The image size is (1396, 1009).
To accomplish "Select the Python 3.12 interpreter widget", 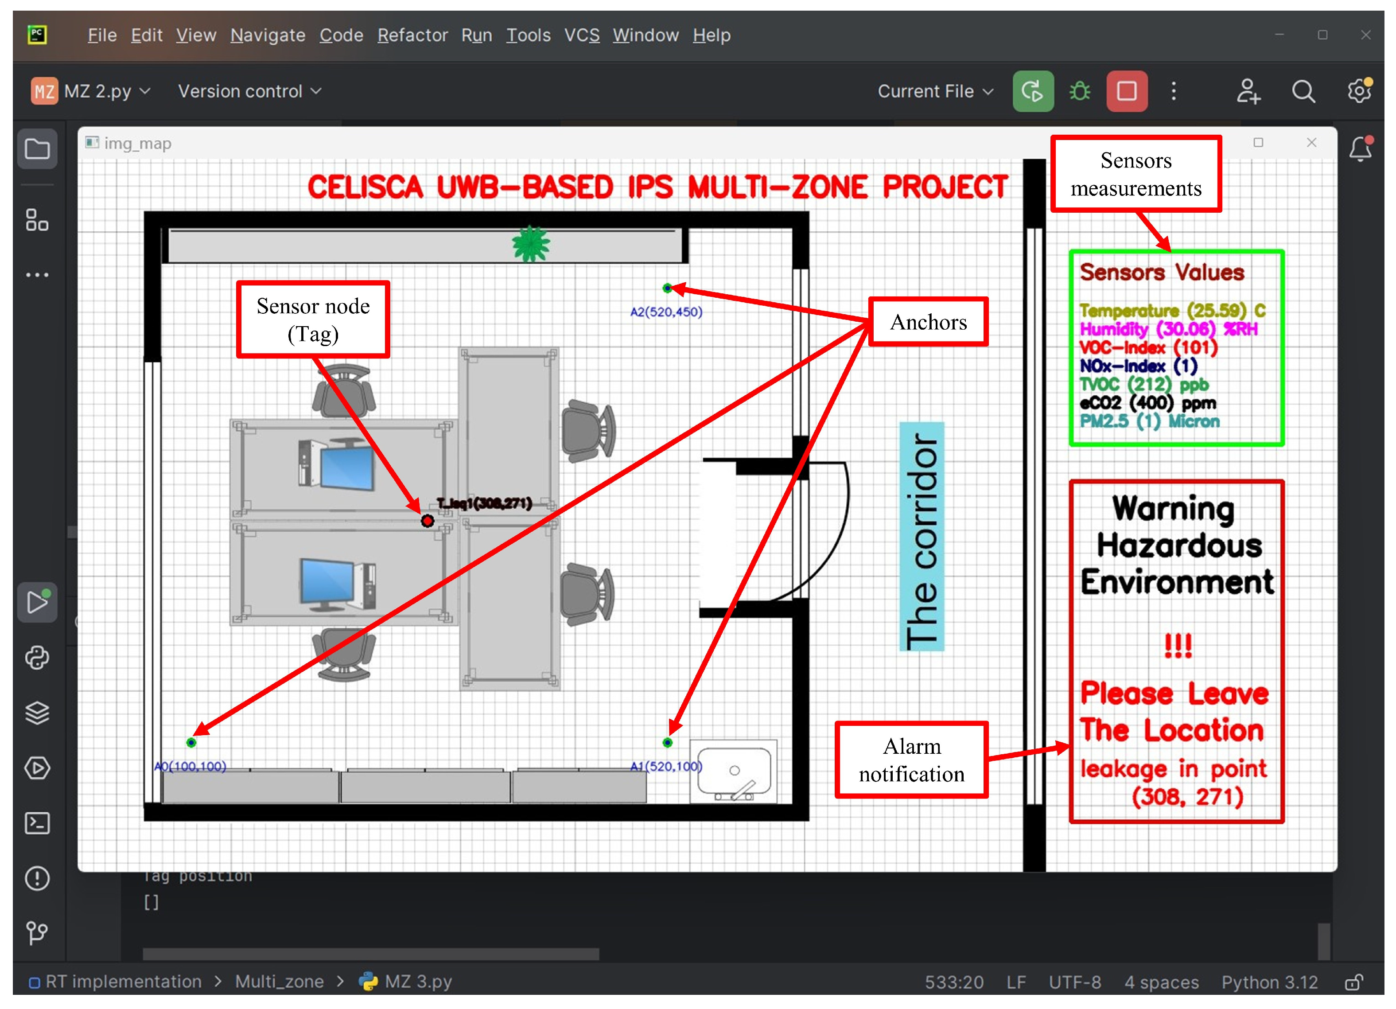I will click(1270, 982).
